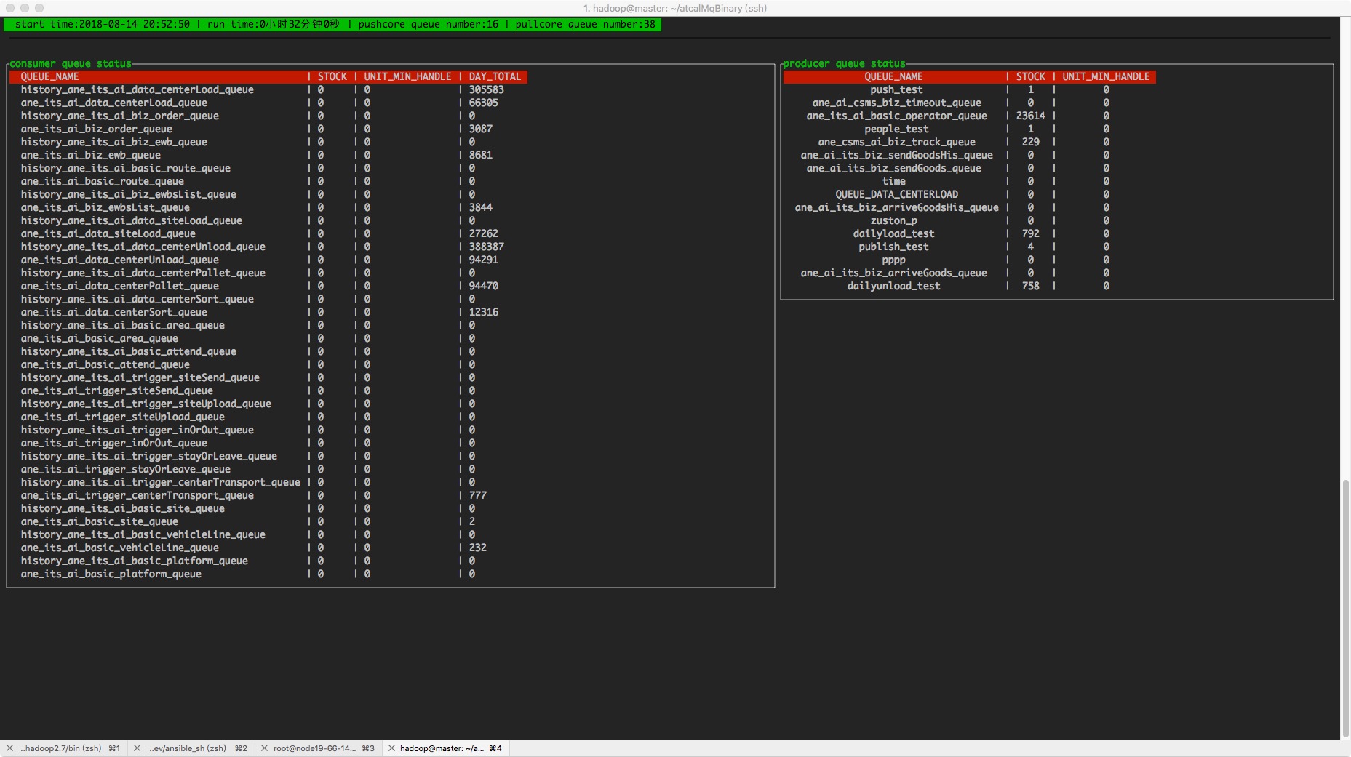Select the pppp producer queue

[x=893, y=260]
